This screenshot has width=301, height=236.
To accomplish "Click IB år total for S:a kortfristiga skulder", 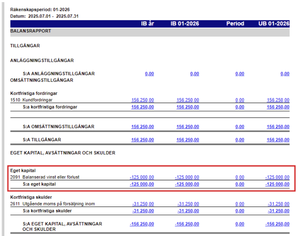I will (x=143, y=211).
